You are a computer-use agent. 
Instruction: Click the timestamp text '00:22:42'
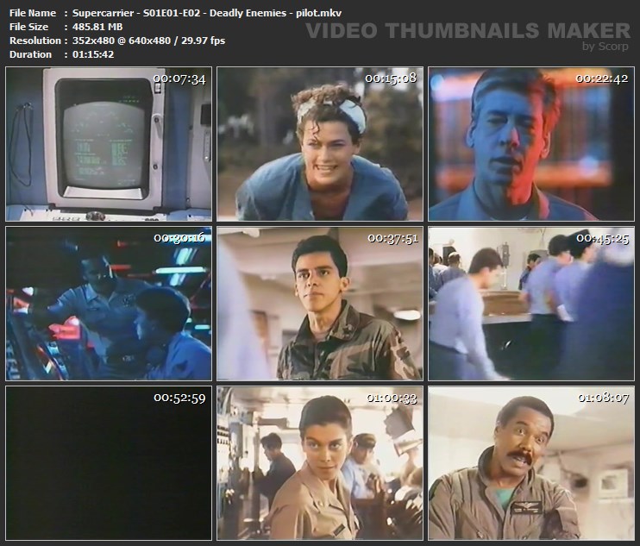(602, 78)
